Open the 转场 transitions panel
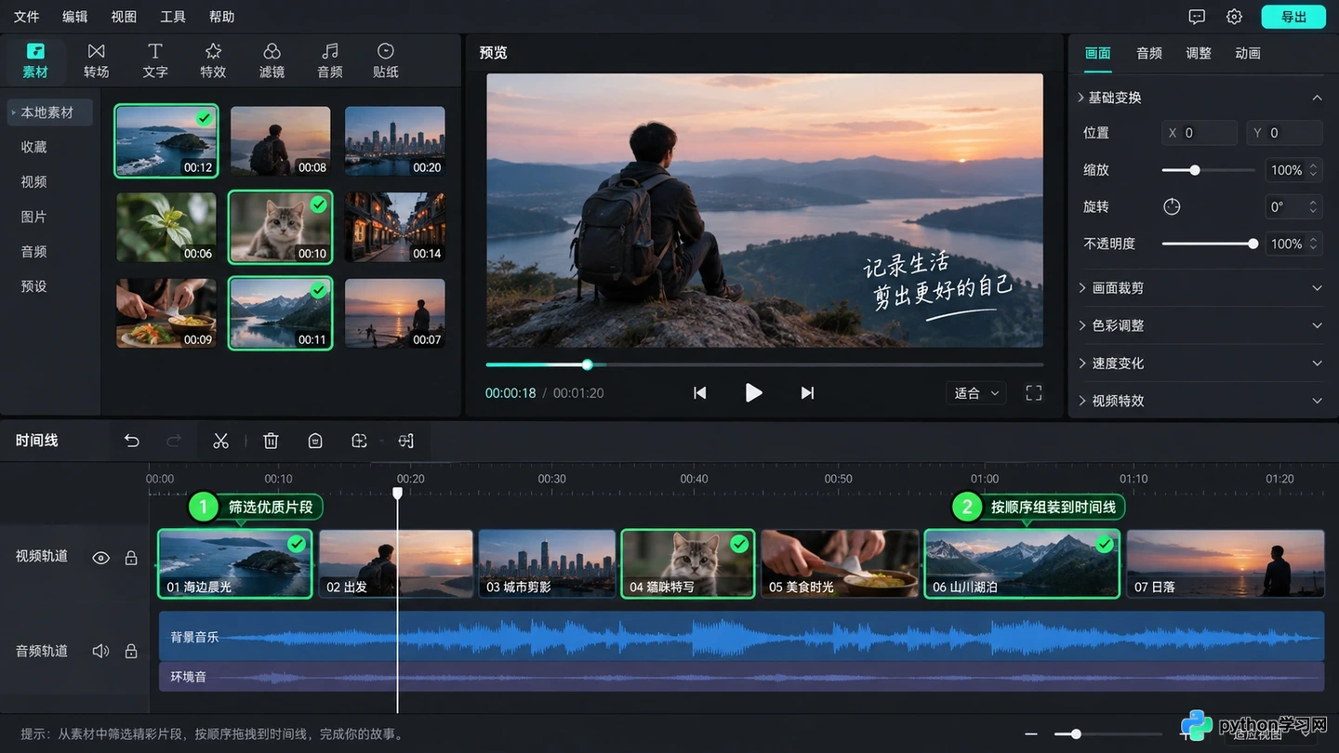1339x753 pixels. click(96, 60)
